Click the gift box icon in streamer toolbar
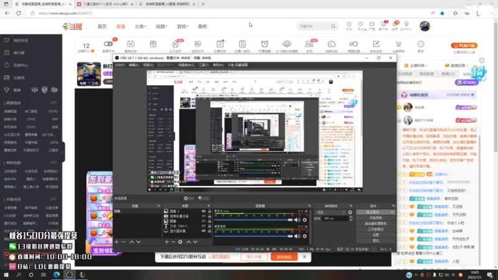This screenshot has height=280, width=498. [153, 44]
